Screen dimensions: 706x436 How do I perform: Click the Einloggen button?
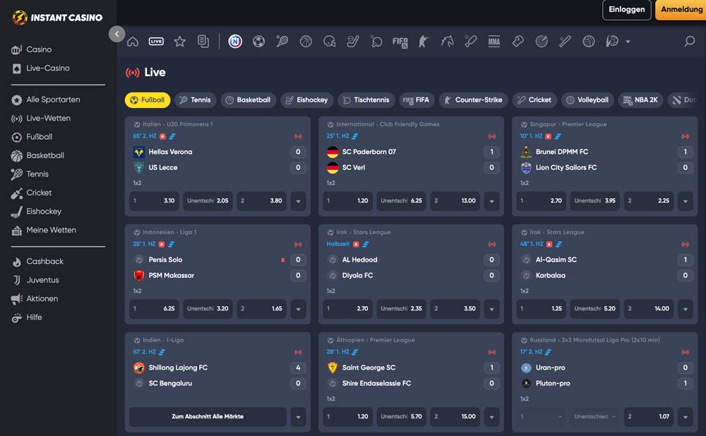[626, 10]
